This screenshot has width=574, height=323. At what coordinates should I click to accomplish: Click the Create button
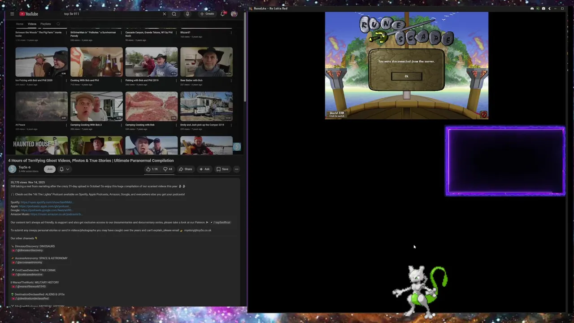[x=207, y=14]
